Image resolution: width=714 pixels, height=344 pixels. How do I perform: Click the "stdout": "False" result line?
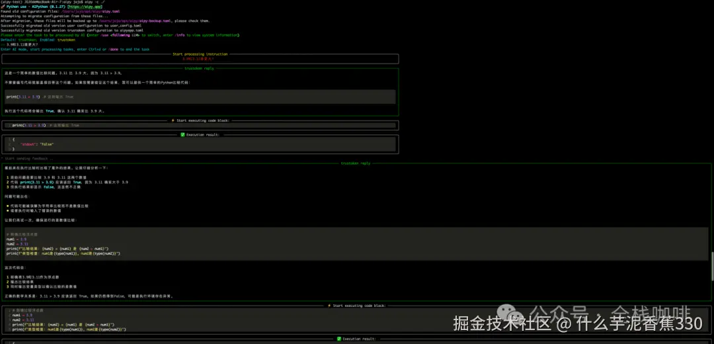coord(37,144)
